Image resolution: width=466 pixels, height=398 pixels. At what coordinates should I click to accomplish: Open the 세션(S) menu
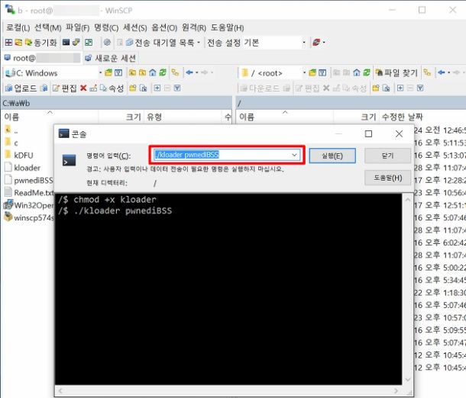135,27
